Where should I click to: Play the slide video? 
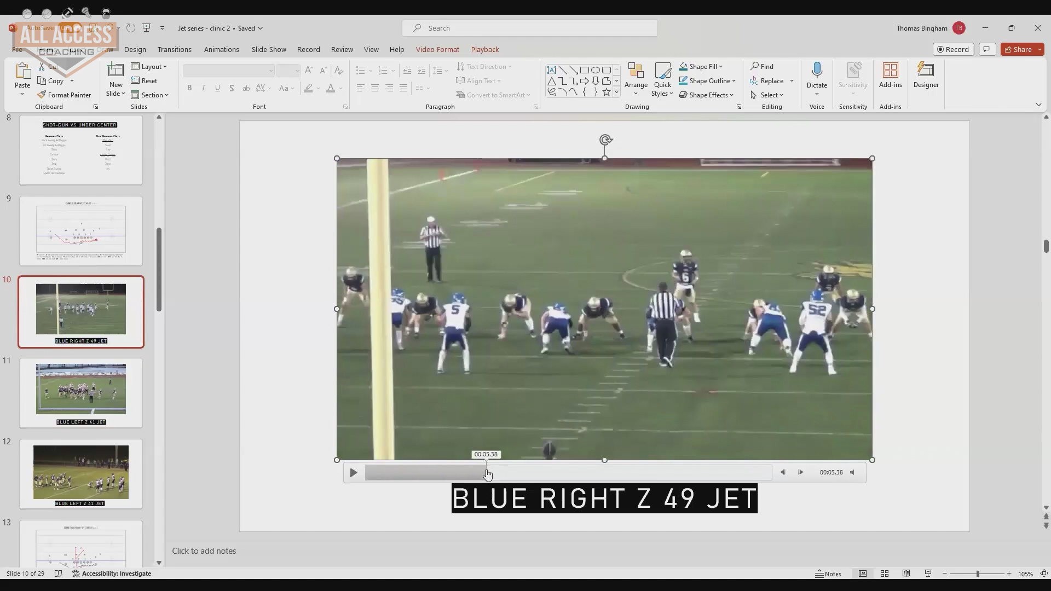click(x=353, y=472)
